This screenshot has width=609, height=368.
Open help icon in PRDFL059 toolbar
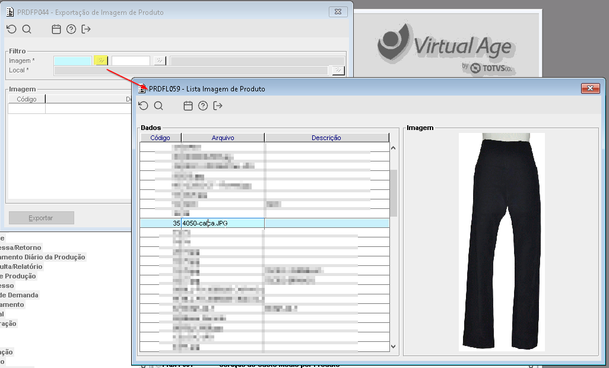[x=203, y=106]
